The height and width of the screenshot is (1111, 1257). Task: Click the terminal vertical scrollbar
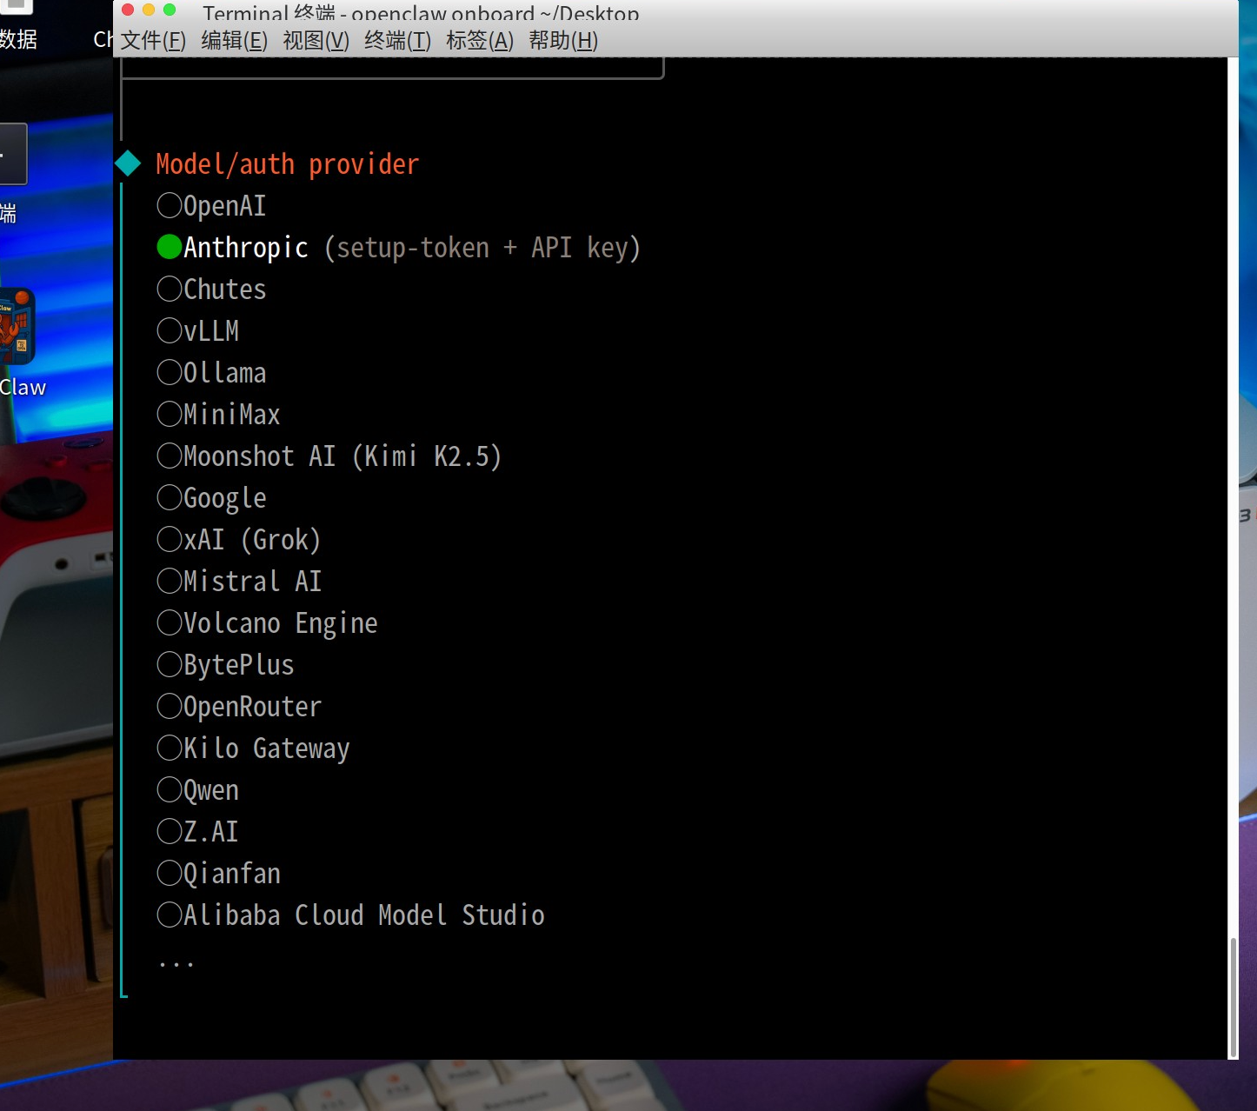click(1233, 998)
